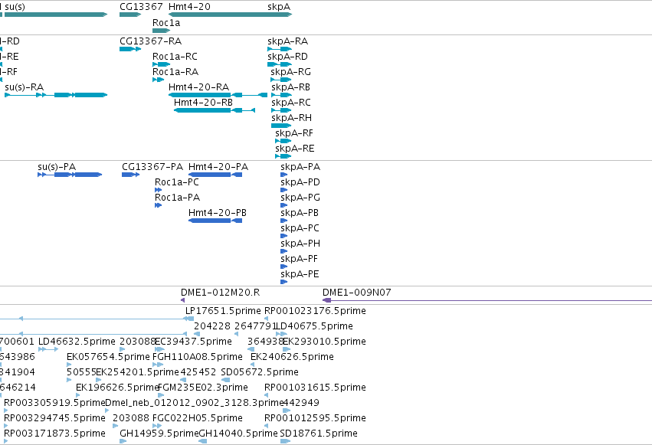This screenshot has height=445, width=652.
Task: Select the SD05672.5prime EST label
Action: click(x=260, y=373)
